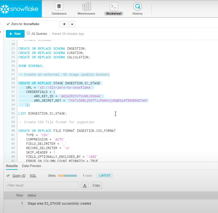Place cursor on 'LIST @INGESTION.S3_STAGE;' line

42,114
